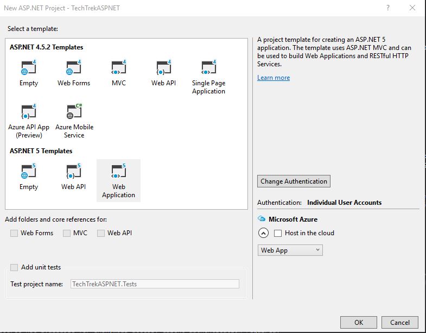Choose the Web Forms template icon
Image resolution: width=426 pixels, height=333 pixels.
tap(74, 67)
